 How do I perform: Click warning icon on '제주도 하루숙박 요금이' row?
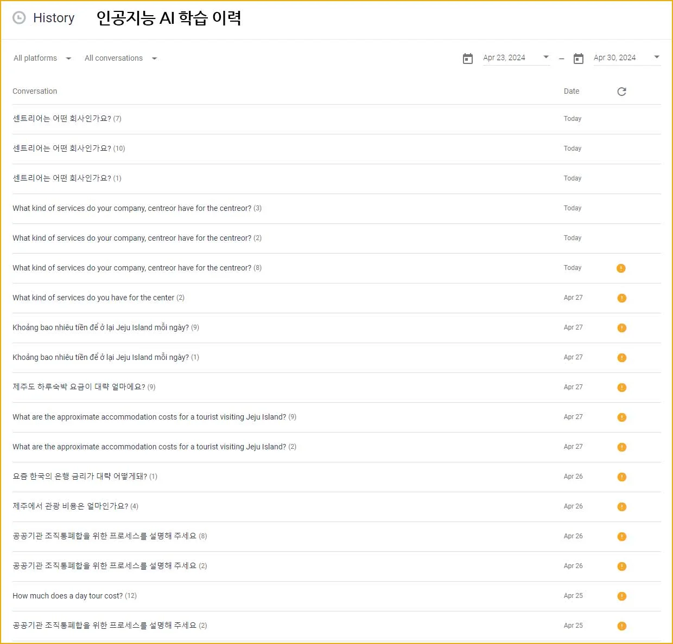[622, 388]
